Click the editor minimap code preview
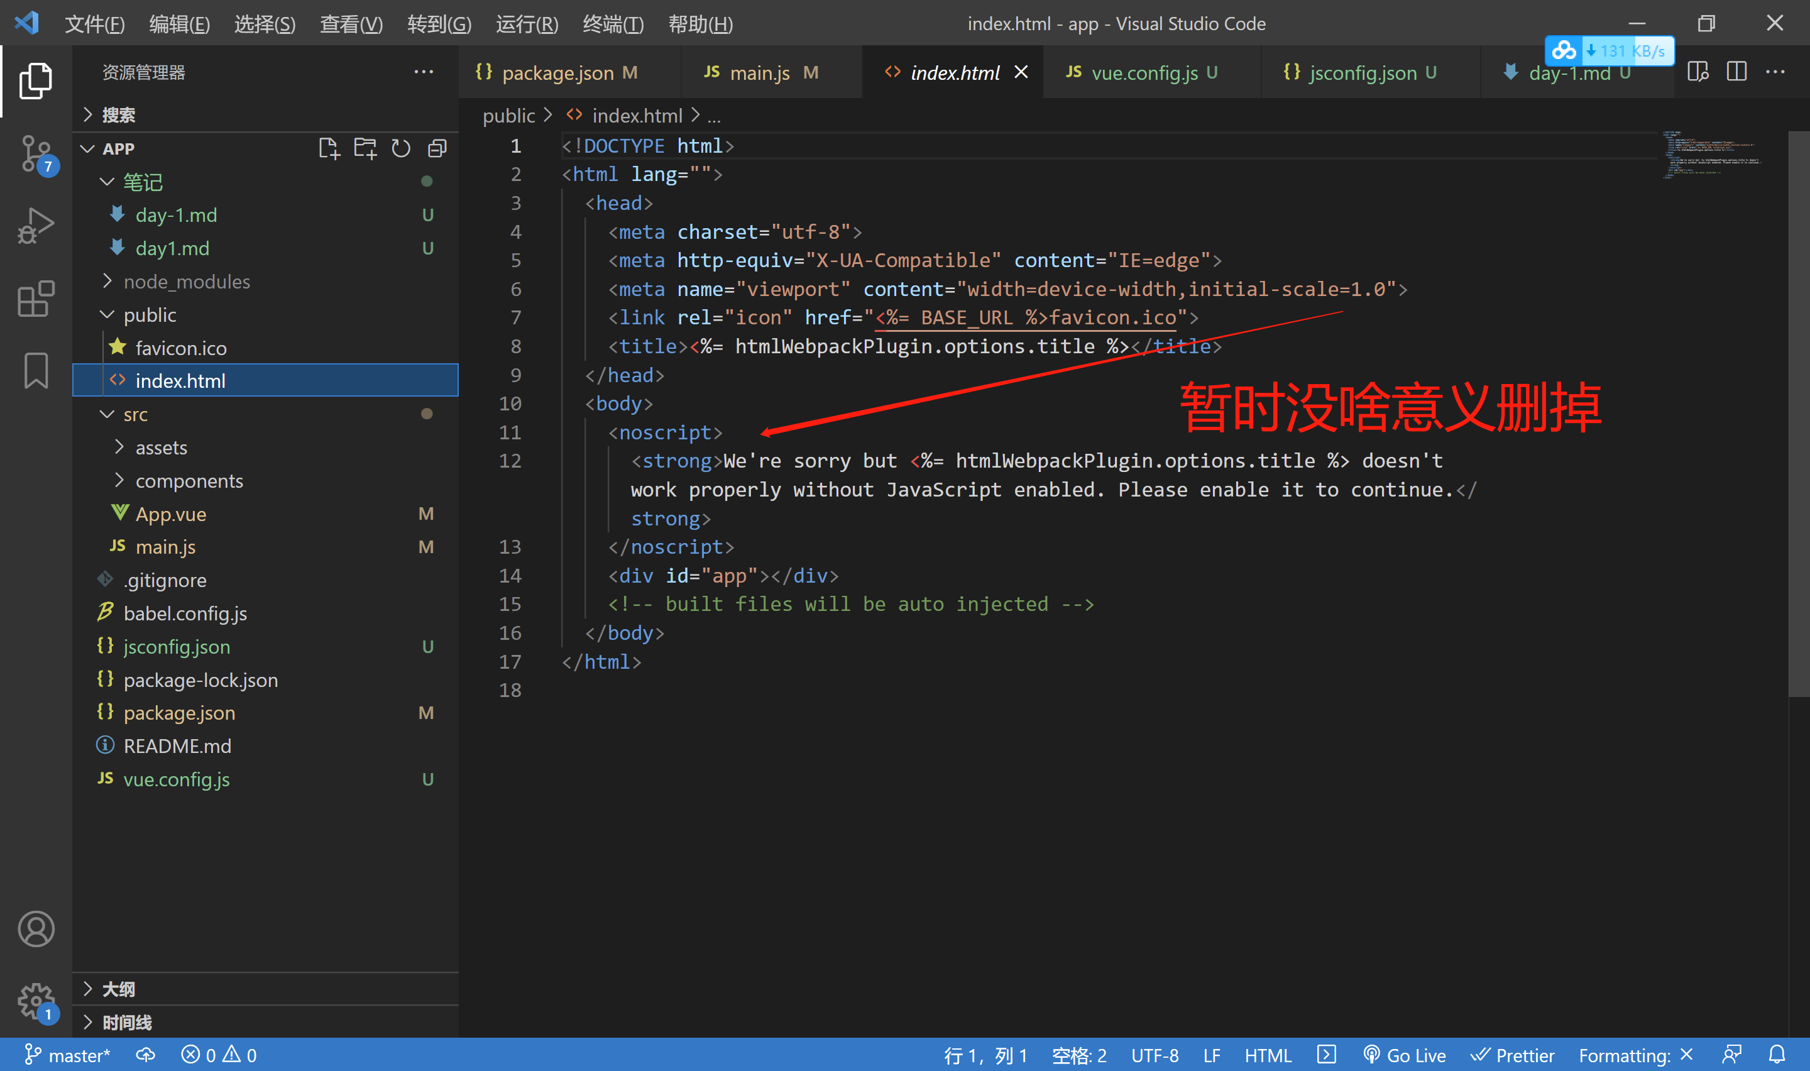The height and width of the screenshot is (1071, 1810). 1714,155
